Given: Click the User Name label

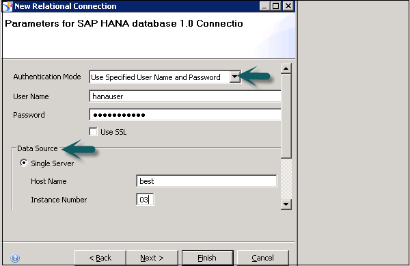Looking at the screenshot, I should (31, 96).
